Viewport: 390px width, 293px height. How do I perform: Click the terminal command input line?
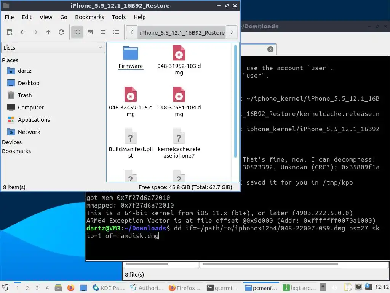[x=233, y=232]
